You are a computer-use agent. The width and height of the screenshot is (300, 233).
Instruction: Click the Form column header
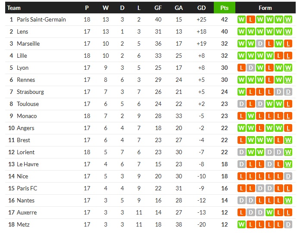265,8
